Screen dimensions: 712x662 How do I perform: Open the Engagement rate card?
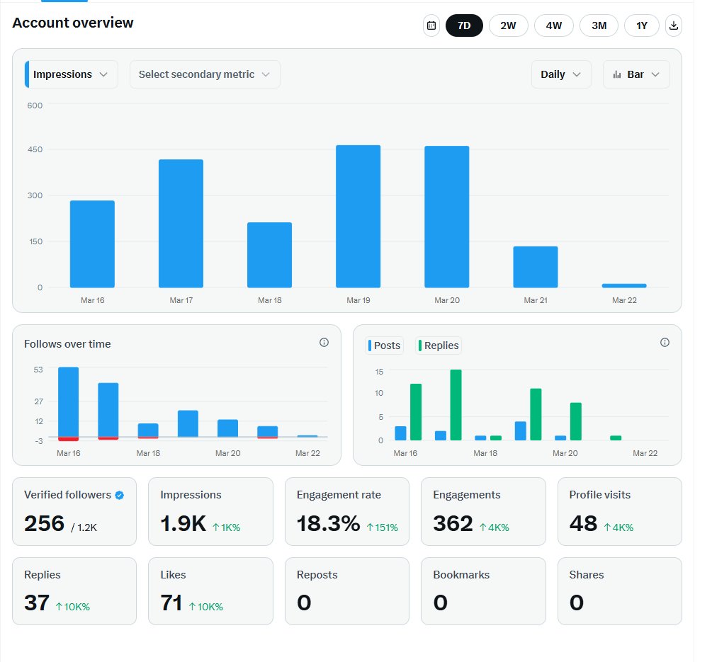[x=347, y=511]
